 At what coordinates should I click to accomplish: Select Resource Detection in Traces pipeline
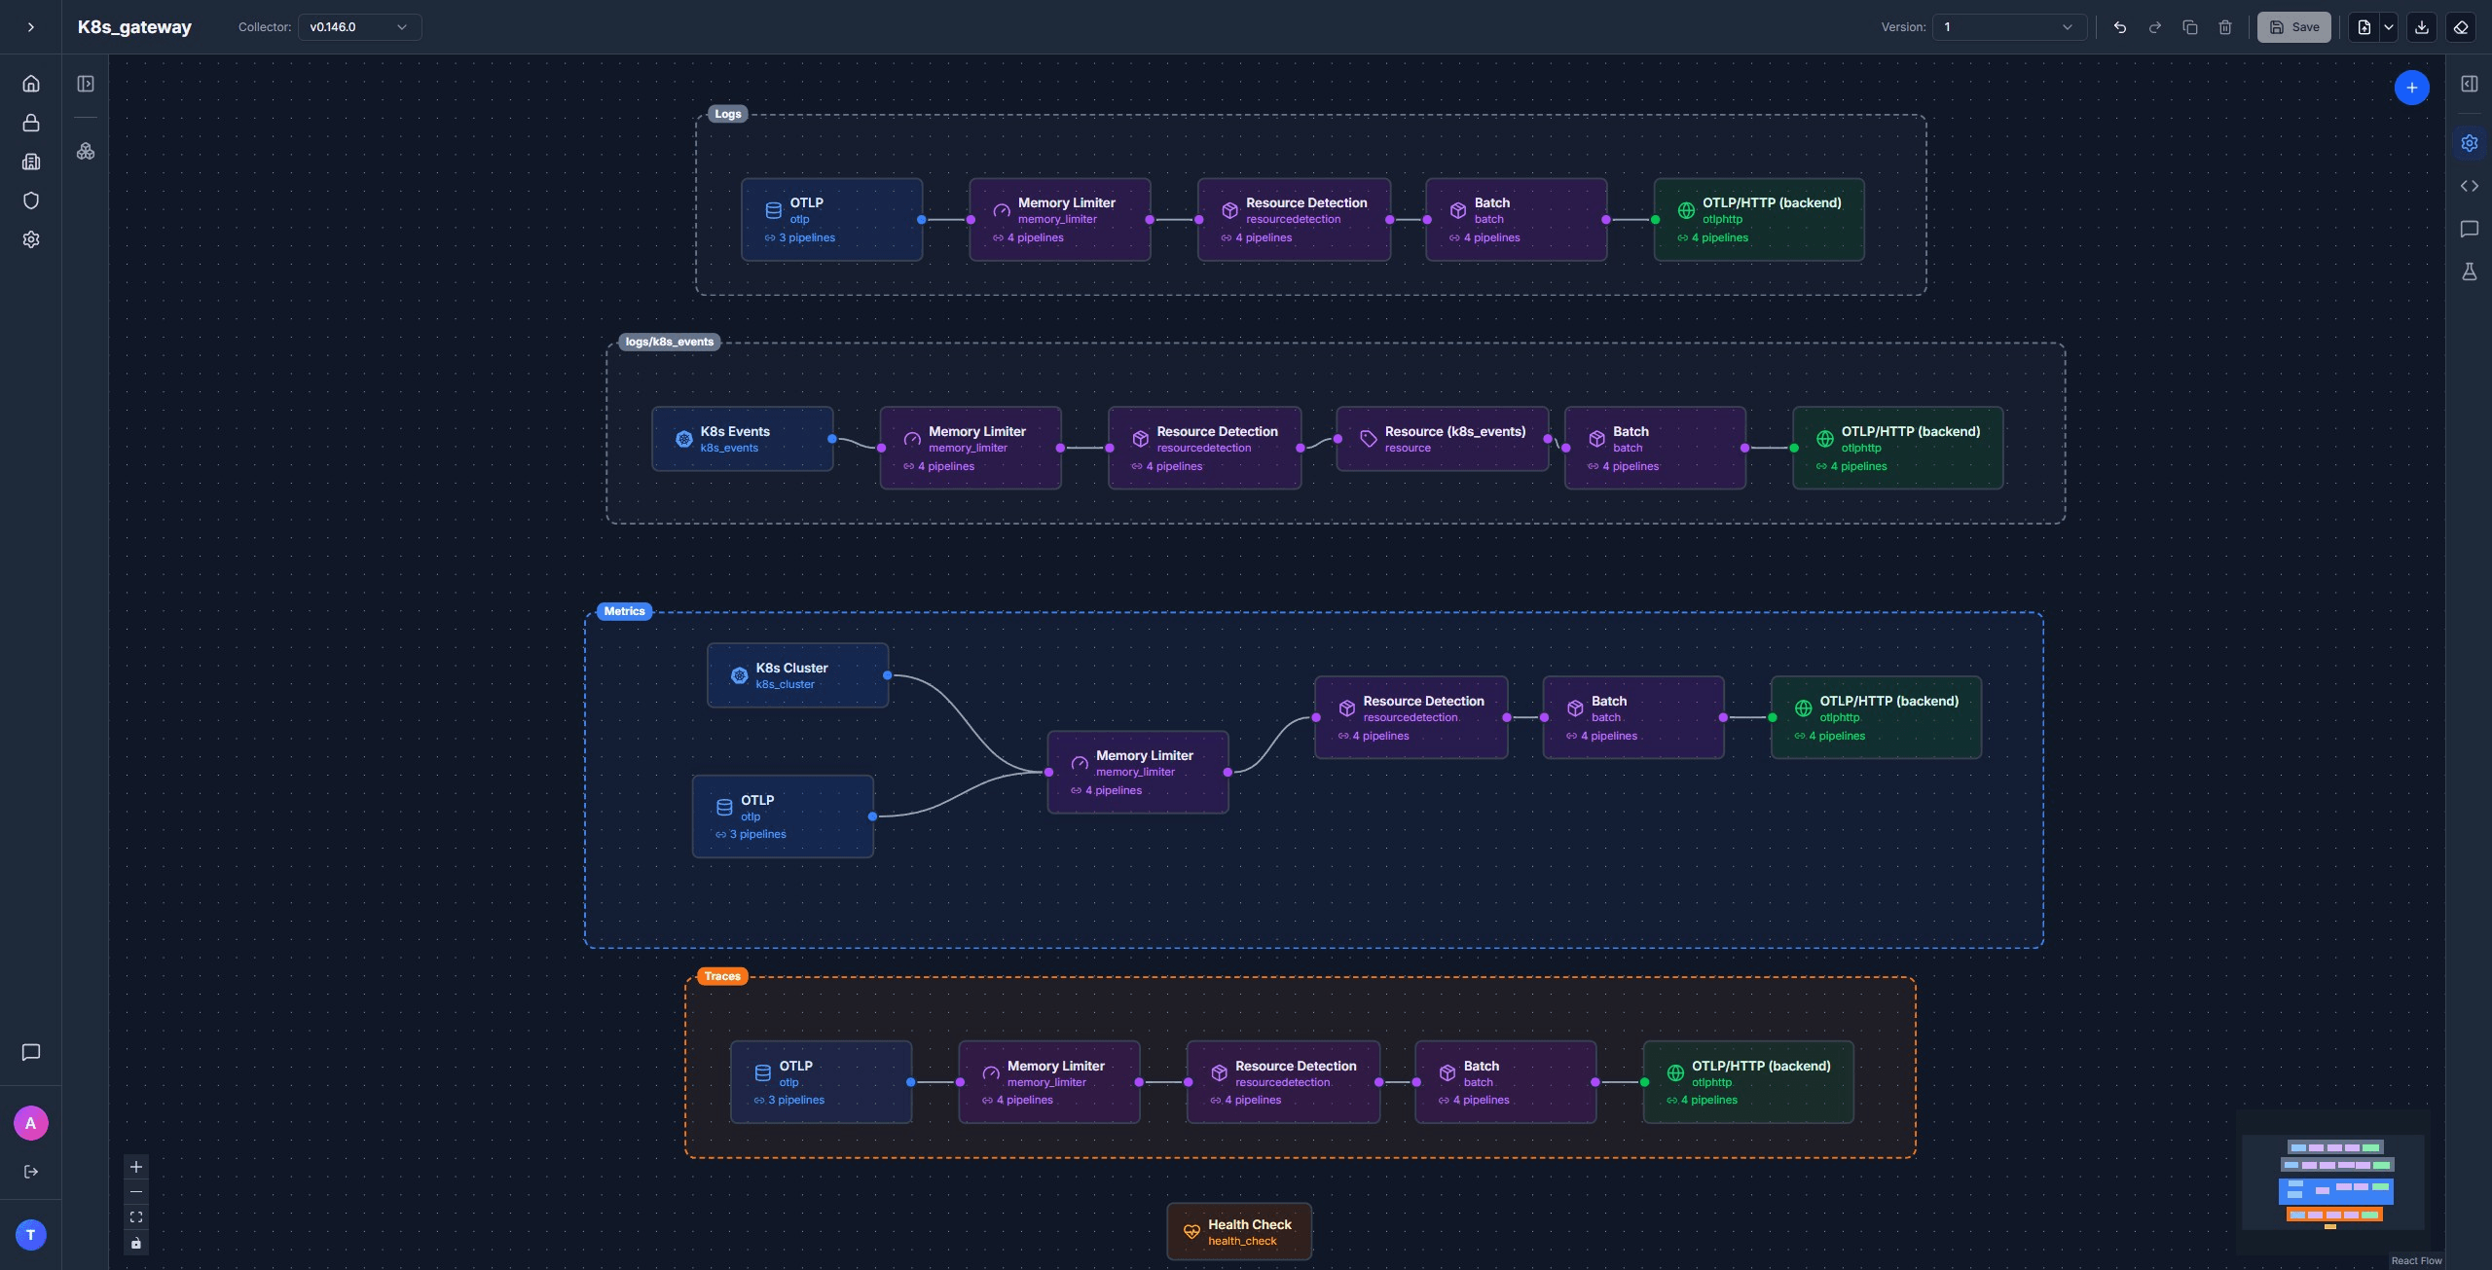pyautogui.click(x=1283, y=1082)
